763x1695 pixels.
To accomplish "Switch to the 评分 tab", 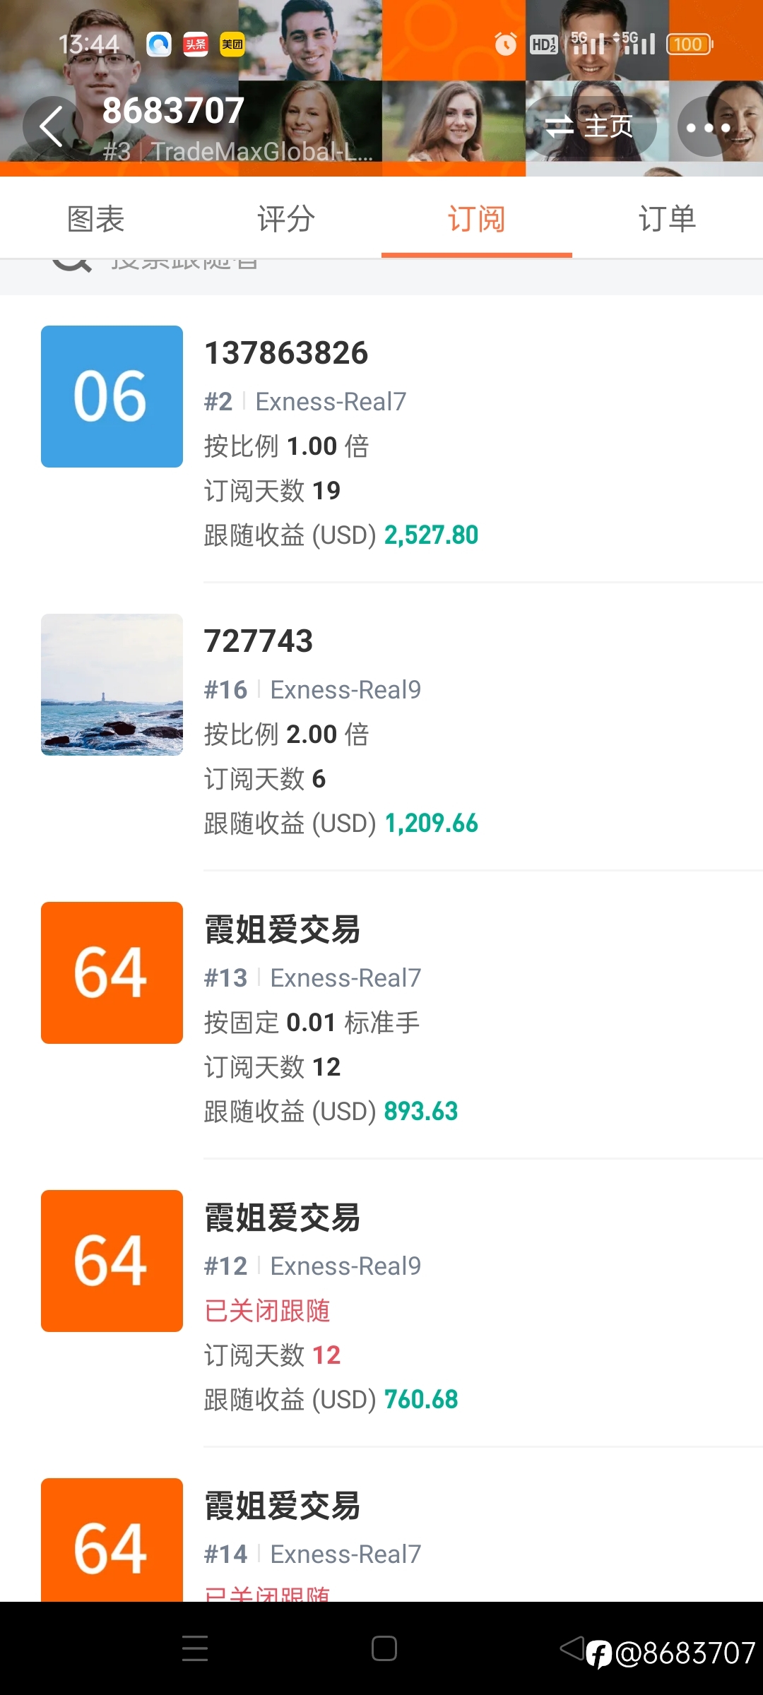I will pyautogui.click(x=286, y=218).
